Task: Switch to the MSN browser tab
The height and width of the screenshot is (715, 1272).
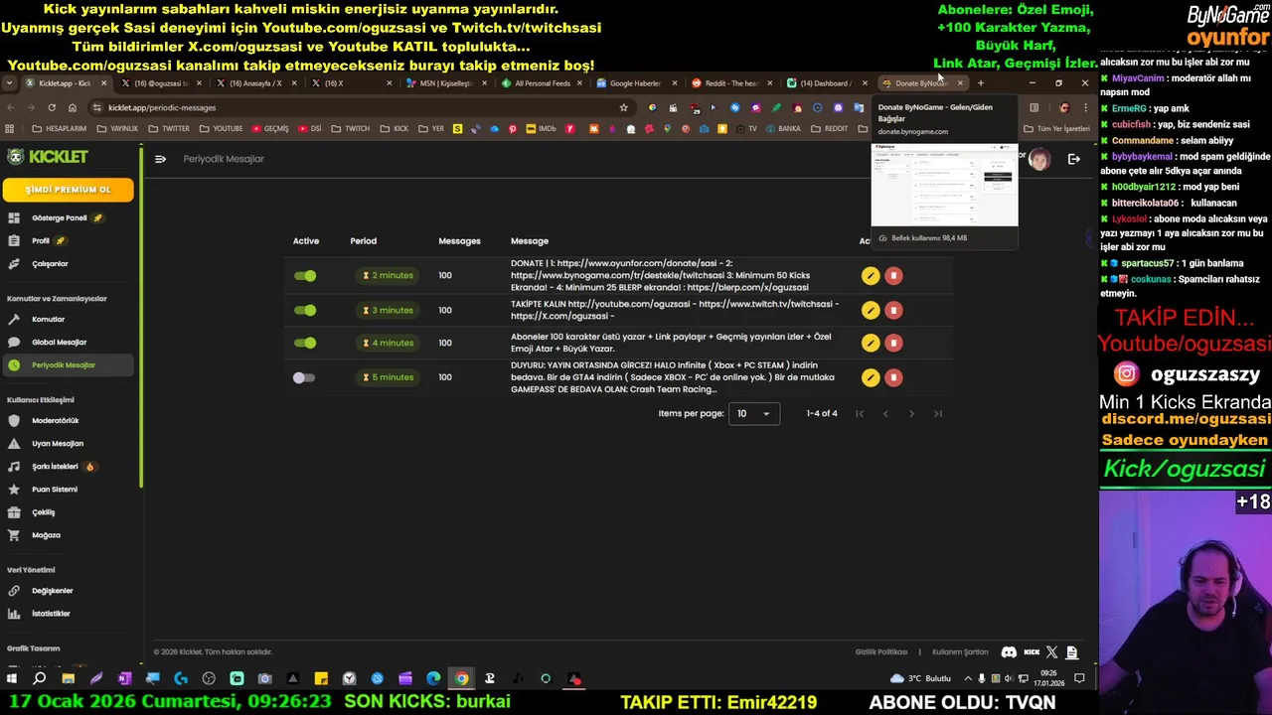Action: [x=447, y=83]
